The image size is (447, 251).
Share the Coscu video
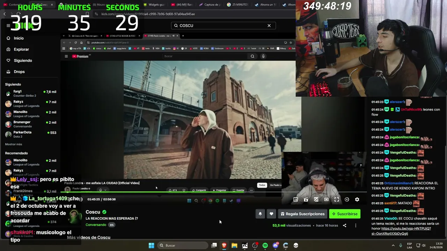coord(344,226)
